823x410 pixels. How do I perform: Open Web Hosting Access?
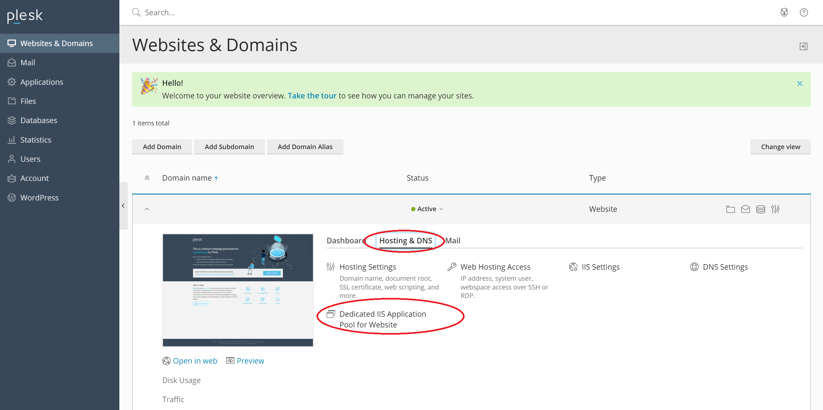coord(495,267)
